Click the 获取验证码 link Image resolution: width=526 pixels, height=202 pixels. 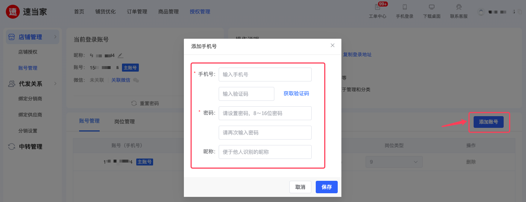point(296,94)
